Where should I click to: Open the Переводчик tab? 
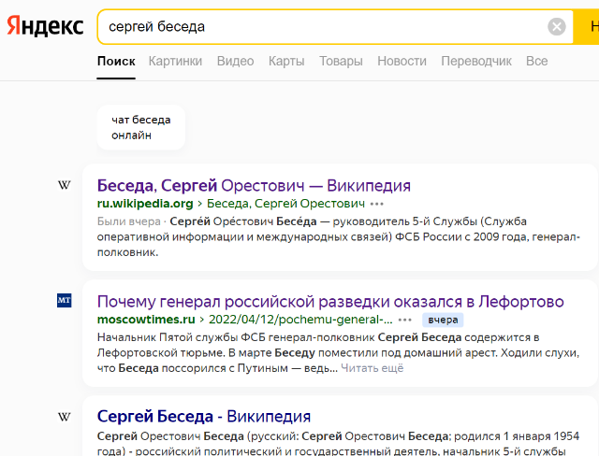(x=476, y=61)
